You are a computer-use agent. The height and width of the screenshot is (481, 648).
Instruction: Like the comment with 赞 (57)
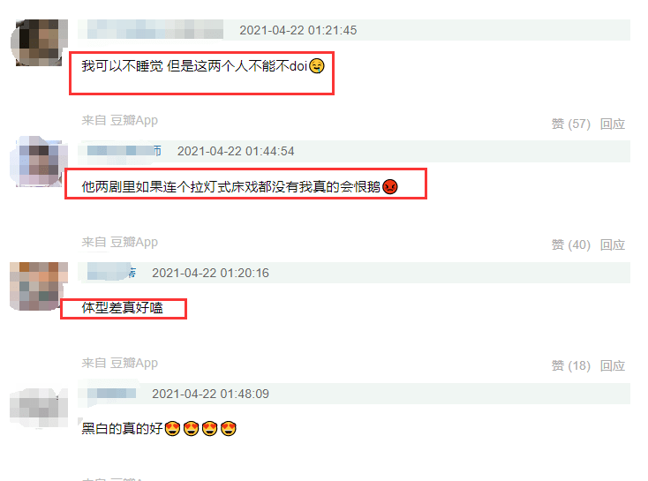tap(570, 124)
